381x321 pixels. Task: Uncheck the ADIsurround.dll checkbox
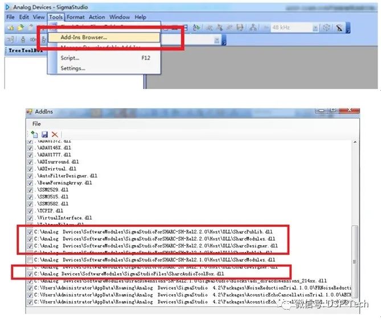pyautogui.click(x=30, y=162)
